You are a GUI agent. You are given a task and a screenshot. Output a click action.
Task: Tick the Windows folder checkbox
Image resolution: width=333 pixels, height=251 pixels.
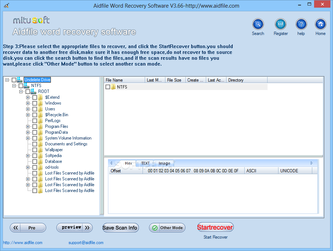[35, 103]
